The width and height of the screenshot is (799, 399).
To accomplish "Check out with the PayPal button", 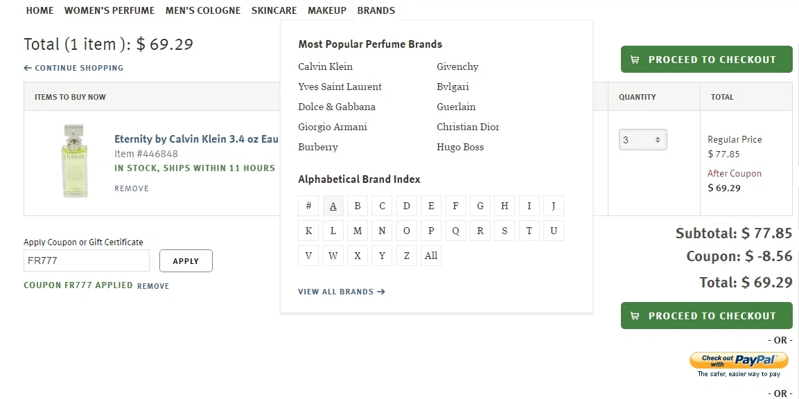I will pos(738,360).
